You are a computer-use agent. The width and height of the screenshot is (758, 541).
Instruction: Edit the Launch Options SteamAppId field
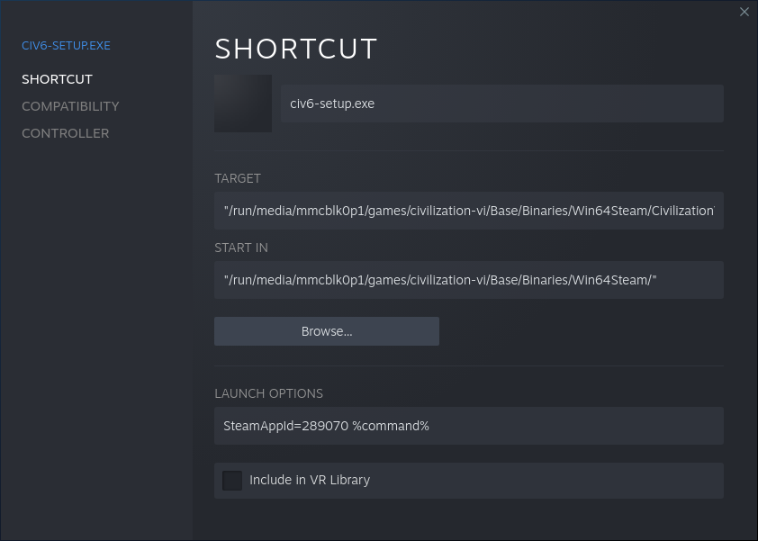click(x=469, y=426)
